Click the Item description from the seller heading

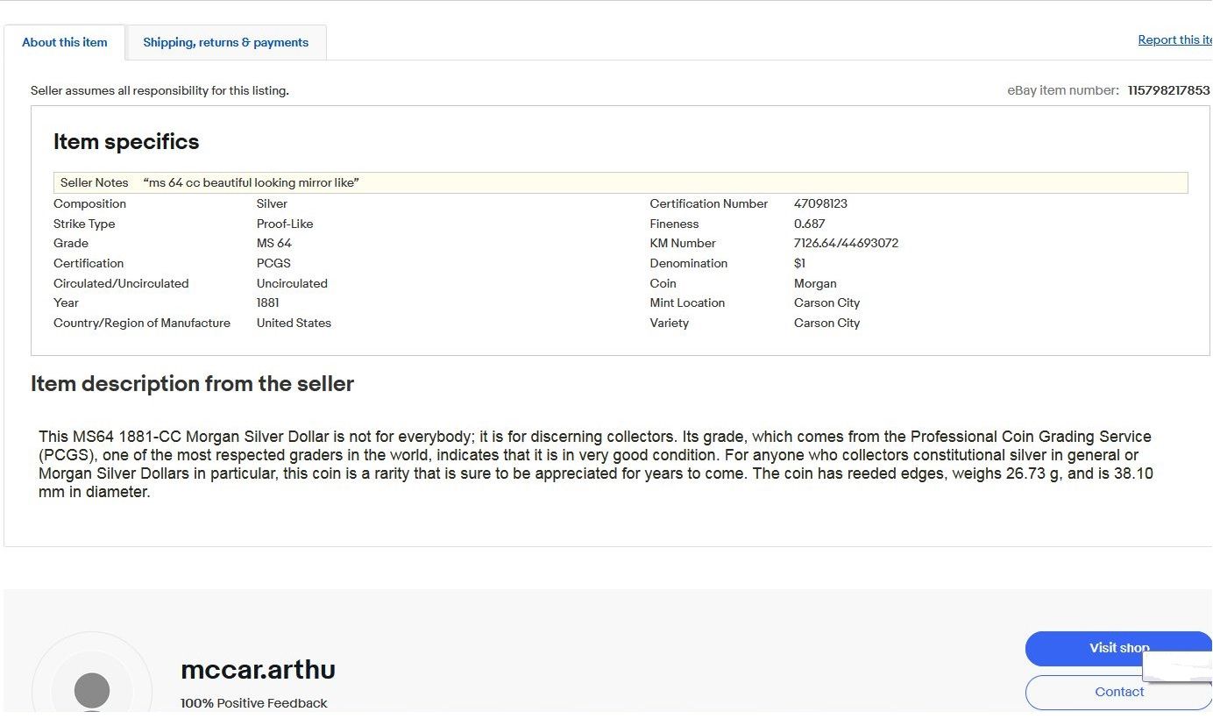click(192, 384)
